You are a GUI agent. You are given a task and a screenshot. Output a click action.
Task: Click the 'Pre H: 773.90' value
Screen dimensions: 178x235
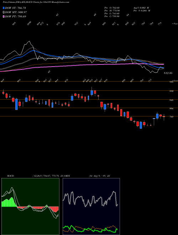[x=112, y=11]
